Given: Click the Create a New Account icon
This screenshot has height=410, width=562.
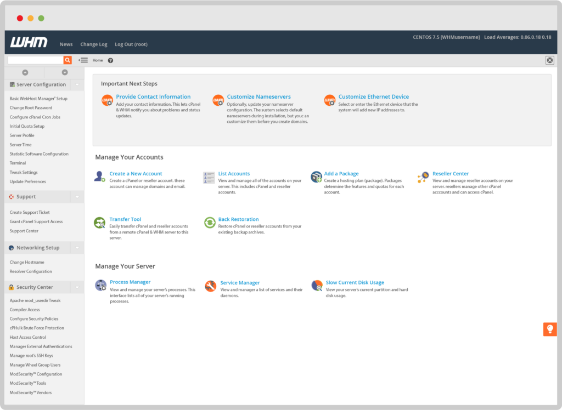Looking at the screenshot, I should [x=99, y=176].
